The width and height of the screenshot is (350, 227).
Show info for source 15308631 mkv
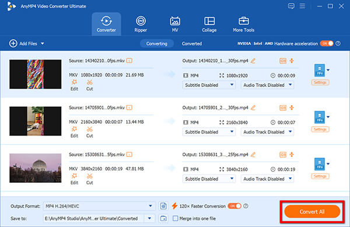click(x=129, y=155)
